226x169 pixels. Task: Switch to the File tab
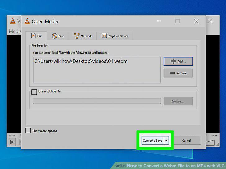[x=36, y=36]
